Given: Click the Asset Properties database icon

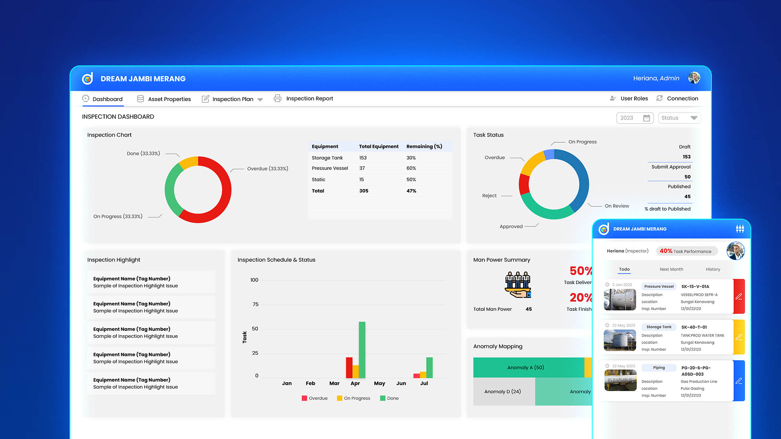Looking at the screenshot, I should coord(140,99).
